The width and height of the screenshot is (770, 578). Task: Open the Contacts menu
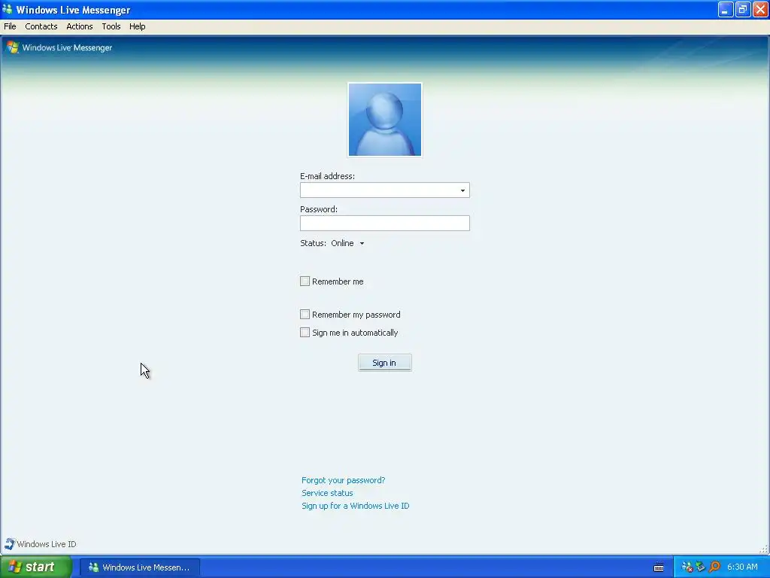tap(41, 26)
